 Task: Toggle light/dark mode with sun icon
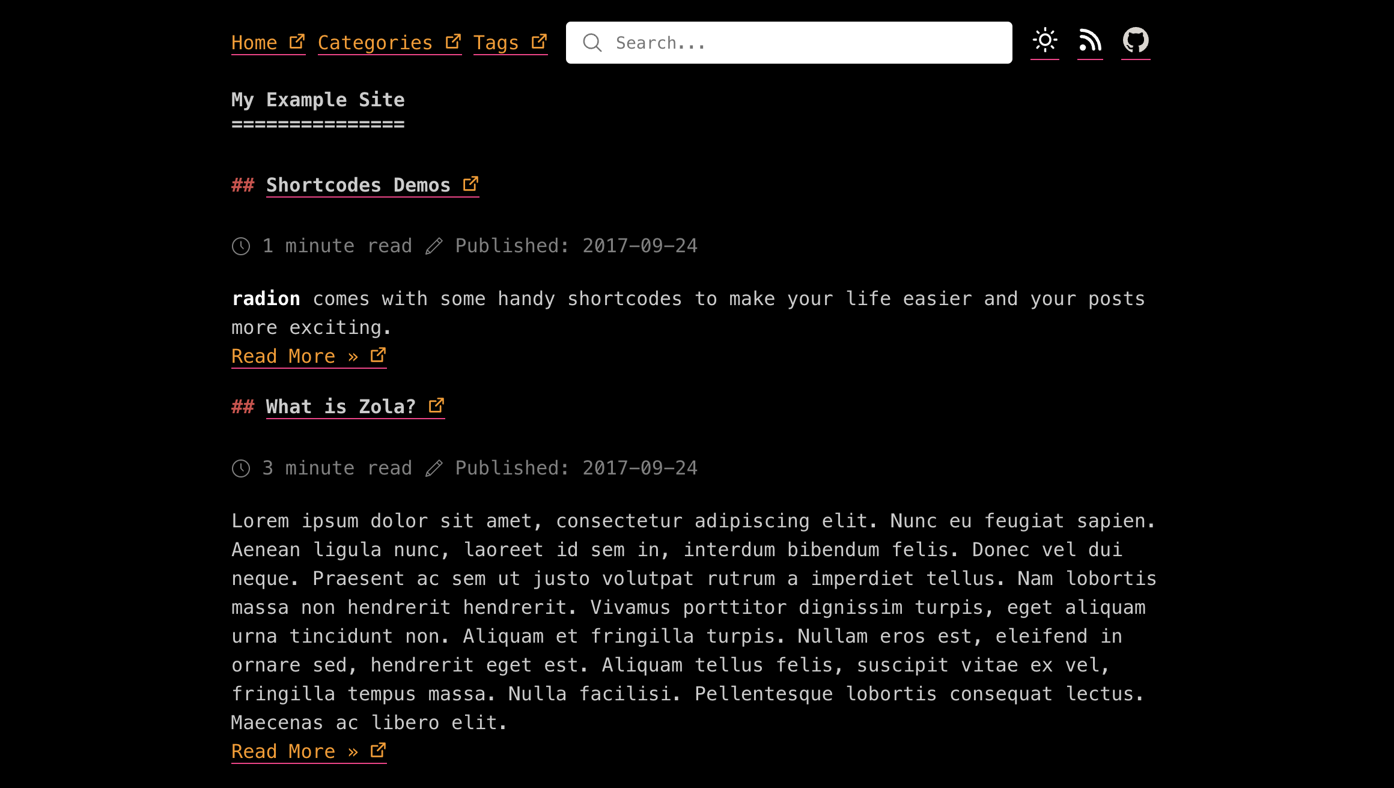(x=1044, y=40)
